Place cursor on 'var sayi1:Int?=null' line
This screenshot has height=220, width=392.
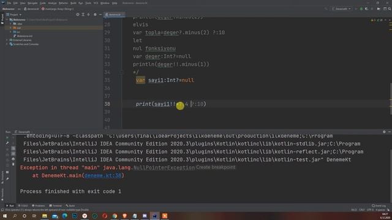165,80
